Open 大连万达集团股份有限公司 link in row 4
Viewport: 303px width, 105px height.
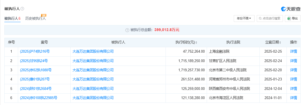(93, 79)
